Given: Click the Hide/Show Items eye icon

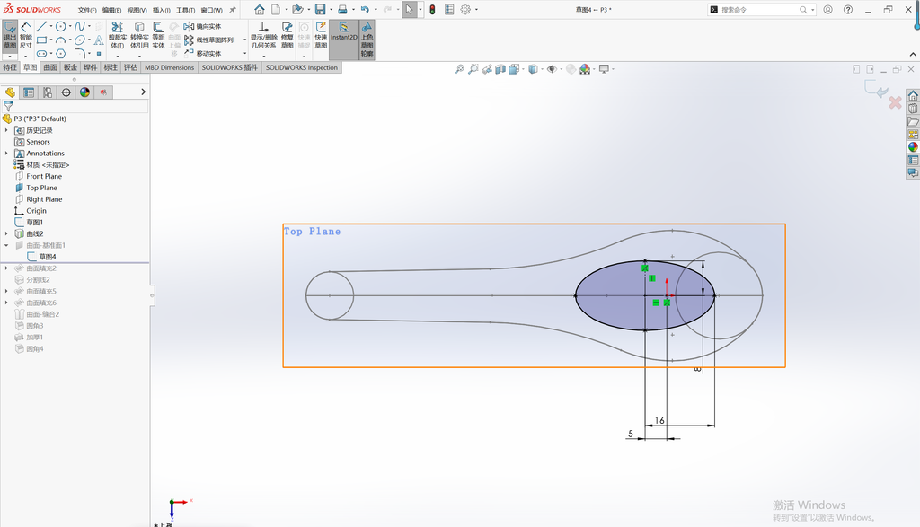Looking at the screenshot, I should [552, 69].
